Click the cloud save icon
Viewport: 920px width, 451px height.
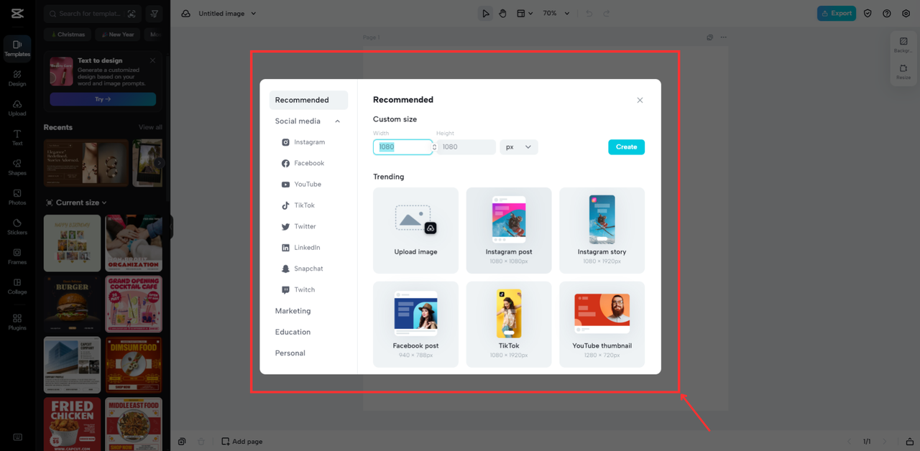tap(186, 14)
